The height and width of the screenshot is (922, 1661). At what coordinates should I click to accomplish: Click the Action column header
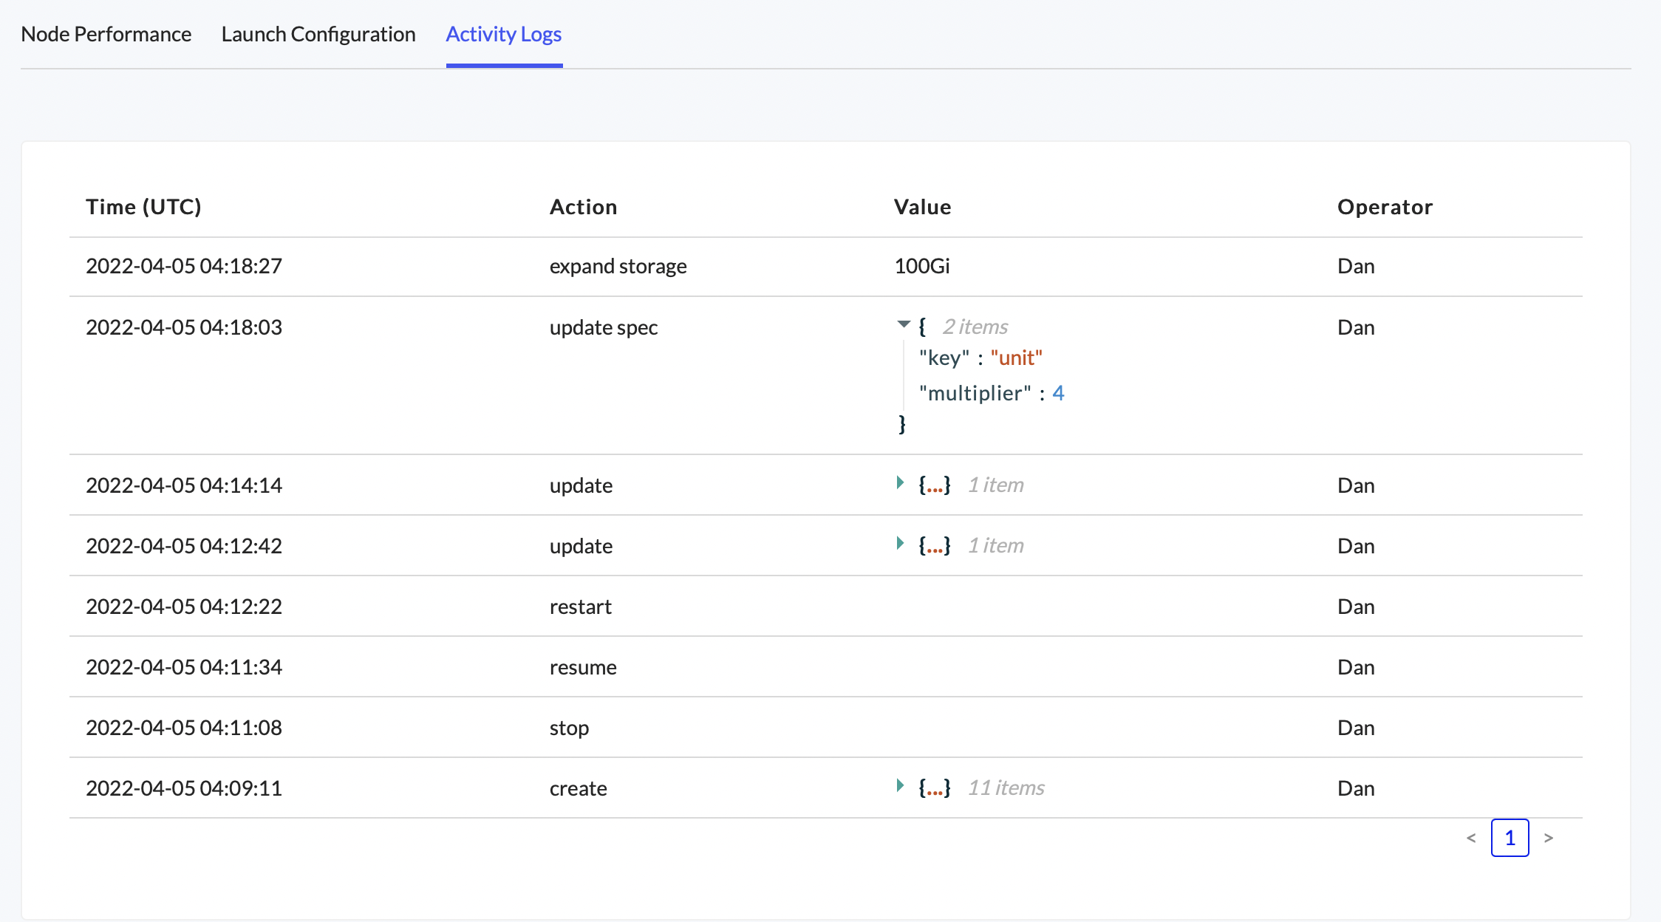tap(583, 207)
